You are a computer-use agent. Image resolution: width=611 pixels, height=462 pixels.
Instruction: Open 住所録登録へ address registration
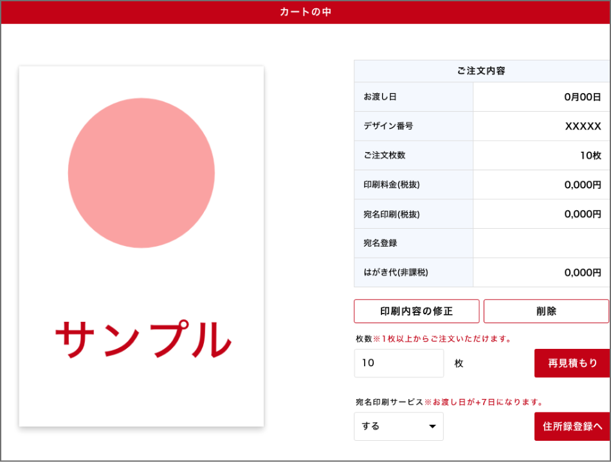point(572,426)
